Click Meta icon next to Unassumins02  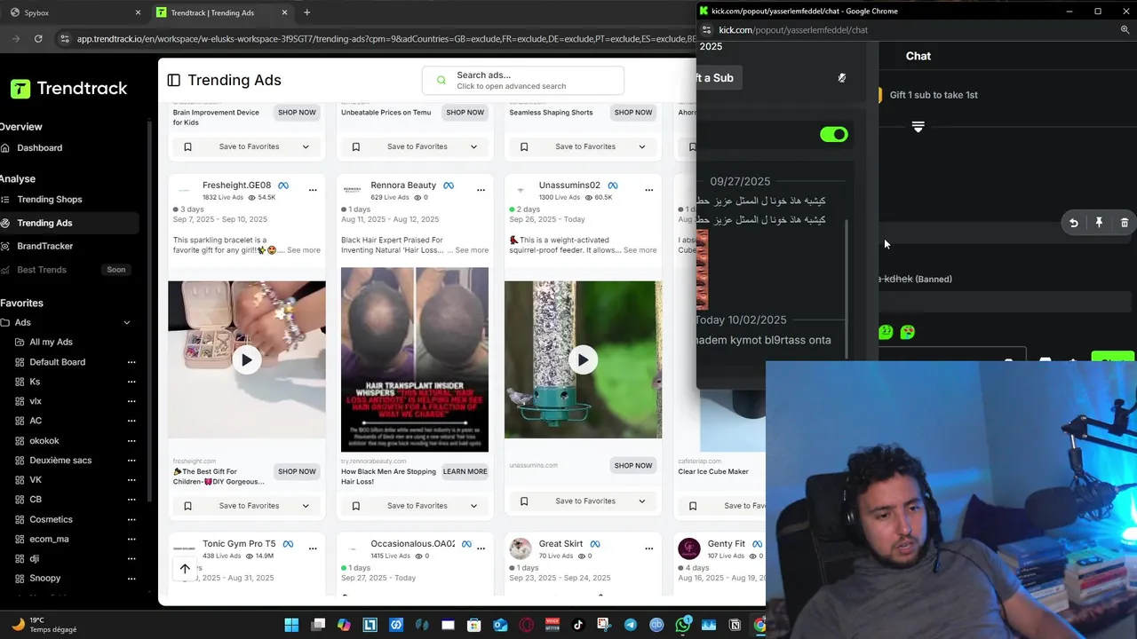pos(613,185)
